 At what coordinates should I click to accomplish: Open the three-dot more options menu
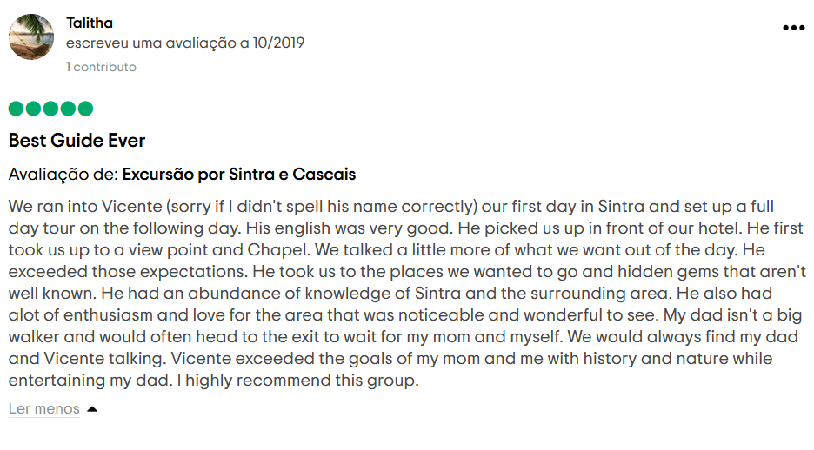pyautogui.click(x=793, y=28)
